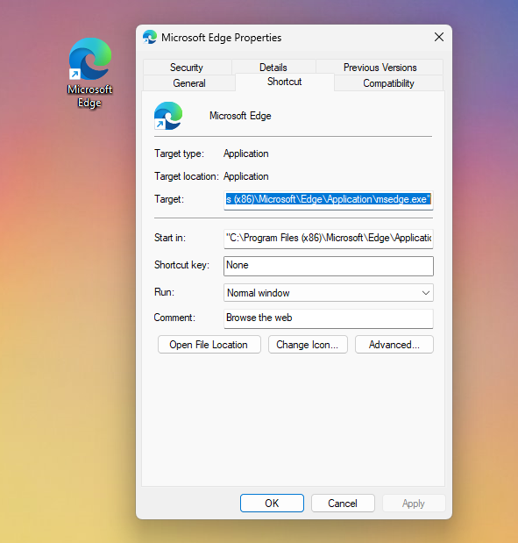Click the Microsoft Edge label under the desktop icon
518x543 pixels.
pos(89,96)
